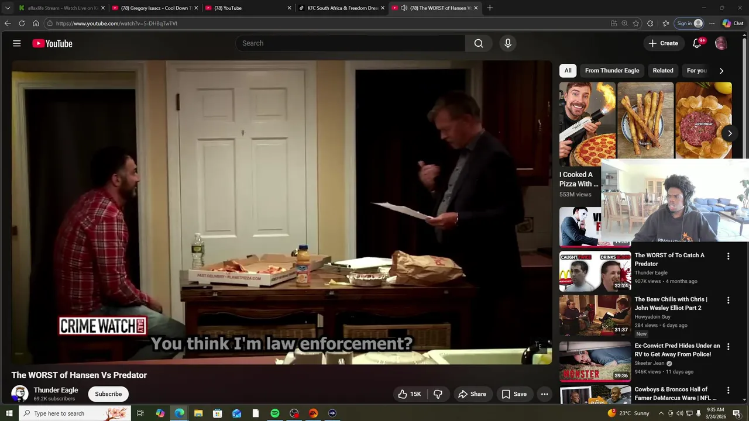Switch to the (78) YouTube tab

click(249, 8)
